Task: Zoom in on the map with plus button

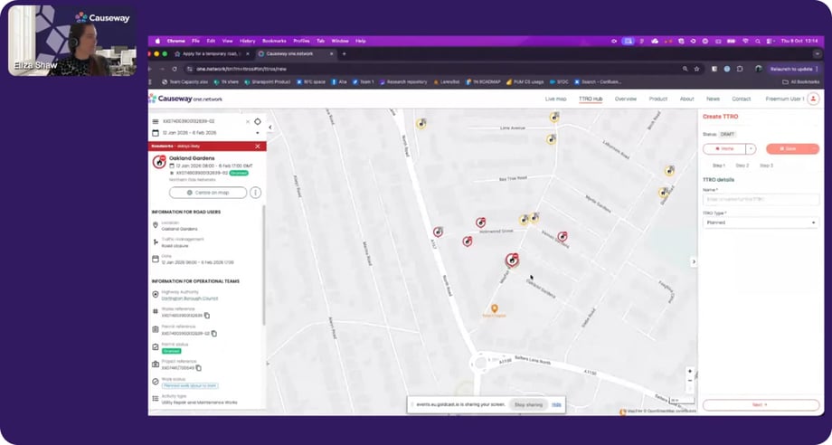Action: [x=690, y=372]
